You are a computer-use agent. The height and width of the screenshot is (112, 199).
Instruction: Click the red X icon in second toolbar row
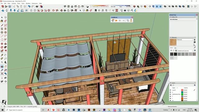coord(49,10)
